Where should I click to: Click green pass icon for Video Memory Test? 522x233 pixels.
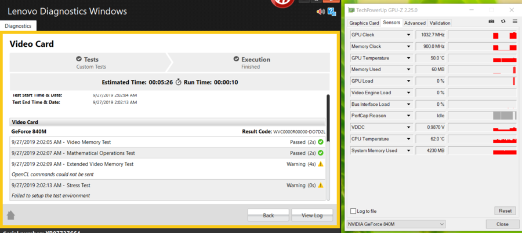click(321, 142)
